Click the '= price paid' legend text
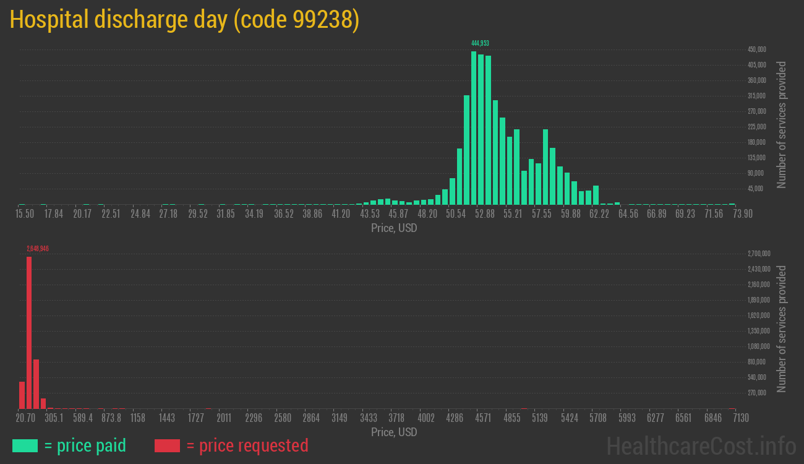 click(x=85, y=445)
